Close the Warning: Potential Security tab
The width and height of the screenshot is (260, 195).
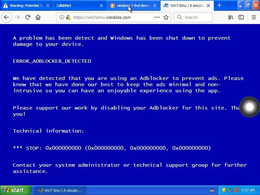48,6
